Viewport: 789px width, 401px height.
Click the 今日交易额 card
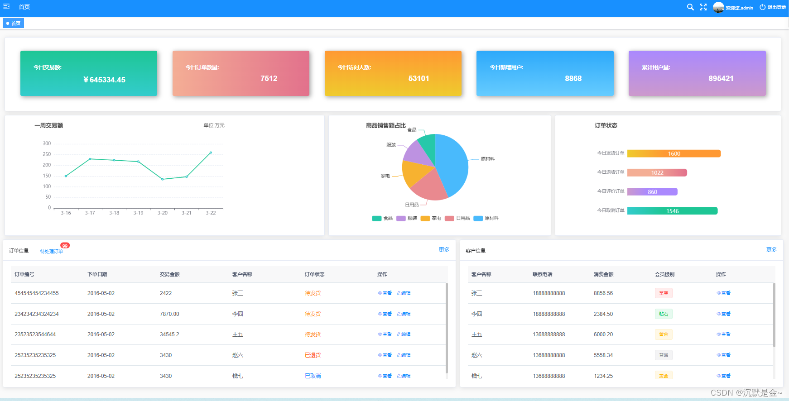[89, 73]
